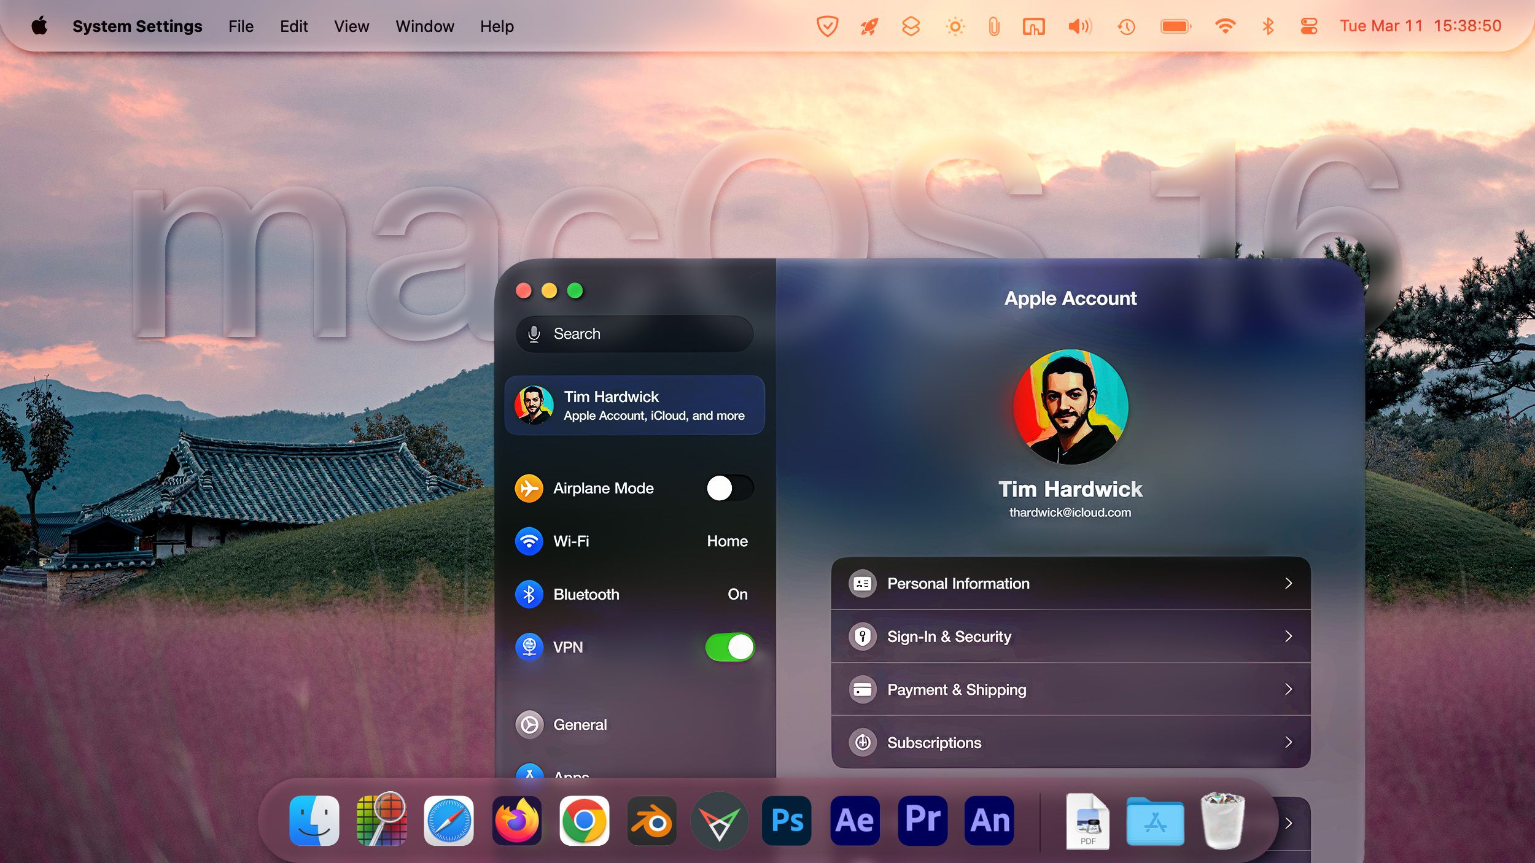Expand Personal Information section
Screen dimensions: 1535x863
(x=1071, y=582)
